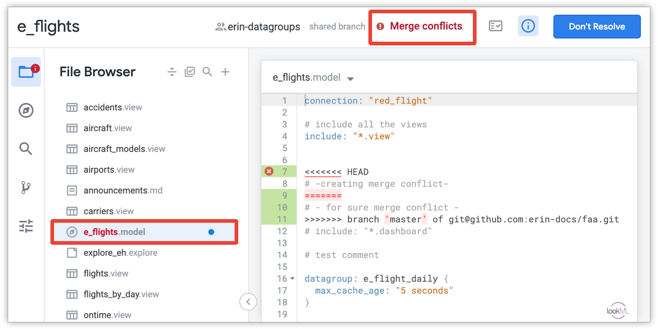Image resolution: width=658 pixels, height=330 pixels.
Task: Open the File Browser folder icon
Action: pyautogui.click(x=26, y=72)
